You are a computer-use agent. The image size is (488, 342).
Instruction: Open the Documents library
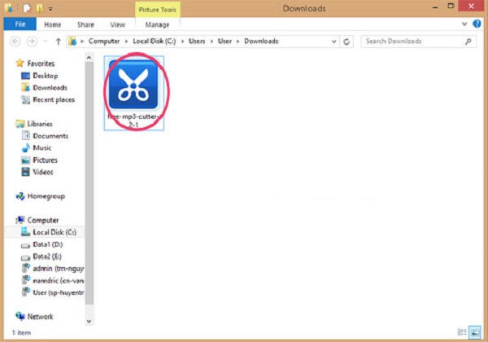tap(50, 136)
